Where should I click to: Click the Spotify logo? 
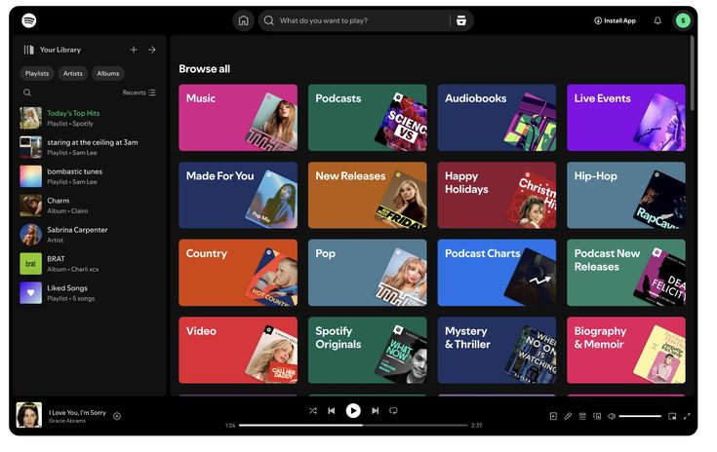point(29,20)
